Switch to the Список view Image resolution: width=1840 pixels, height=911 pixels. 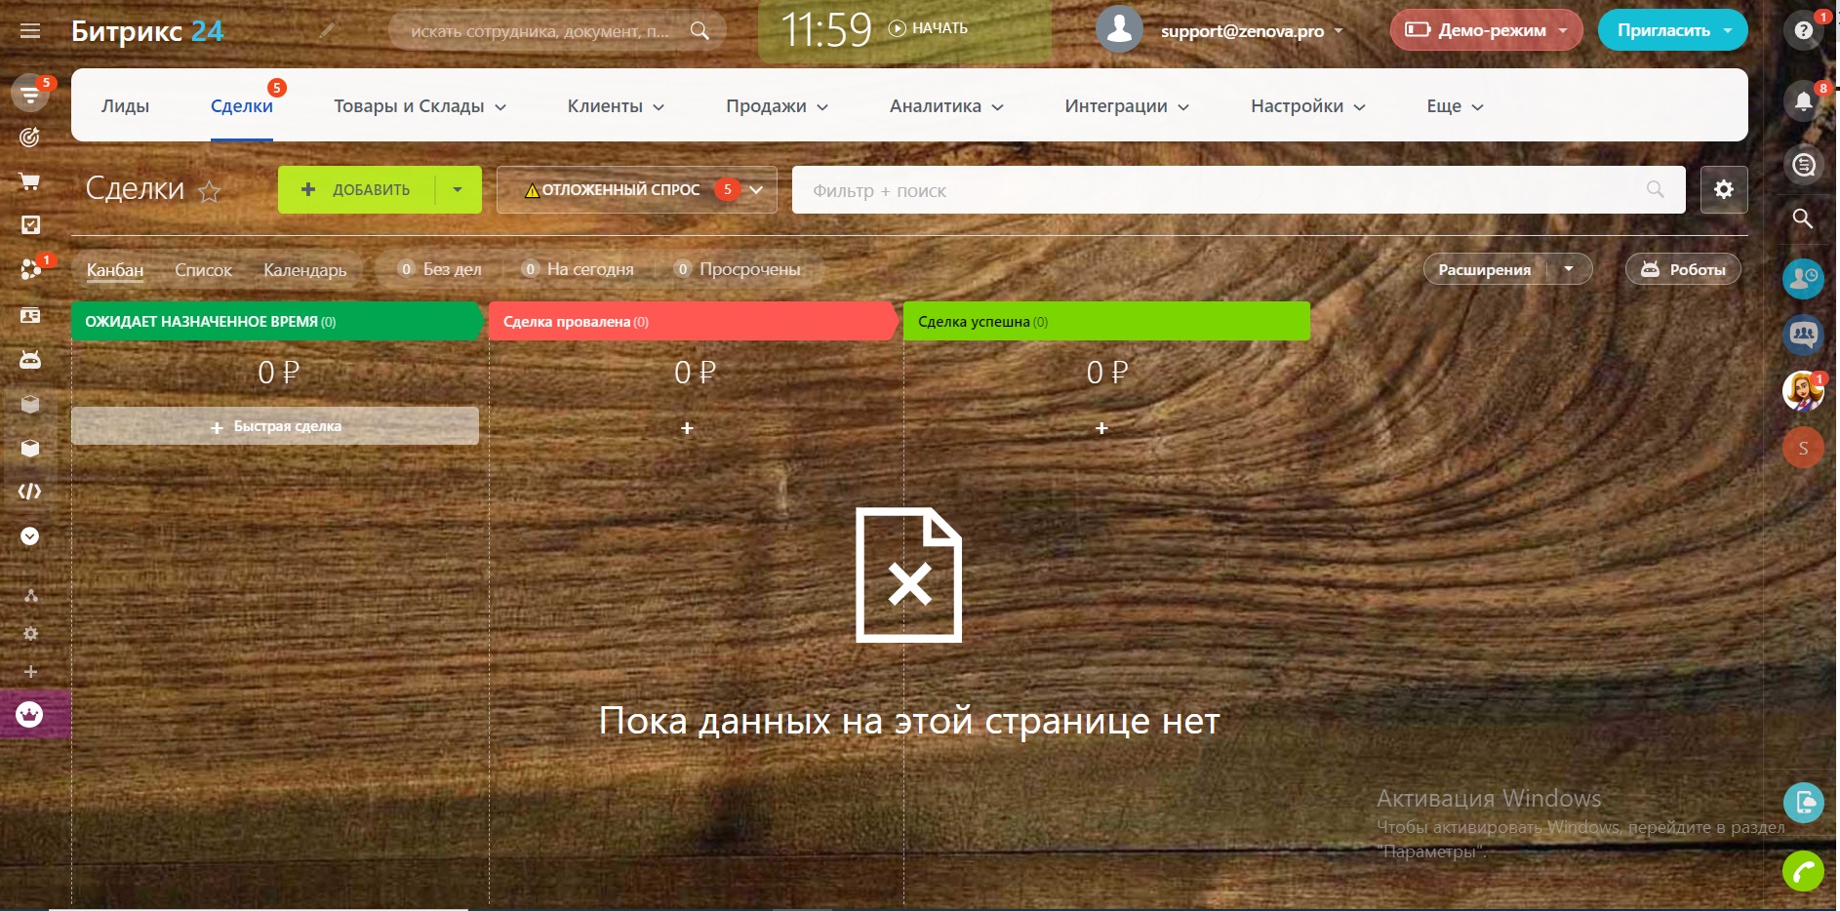(x=203, y=270)
